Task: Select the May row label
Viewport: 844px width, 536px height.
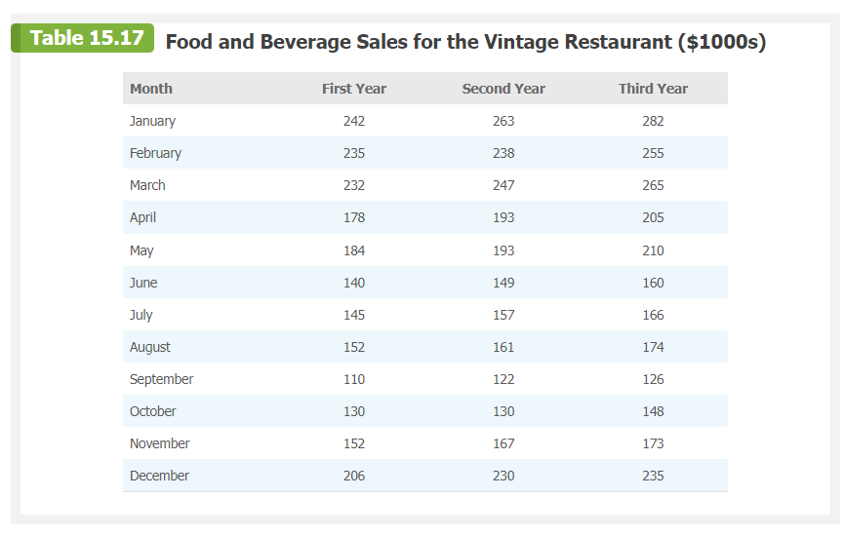Action: click(141, 250)
